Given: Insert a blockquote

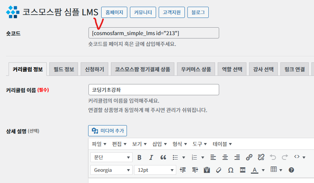Looking at the screenshot, I should 163,158.
